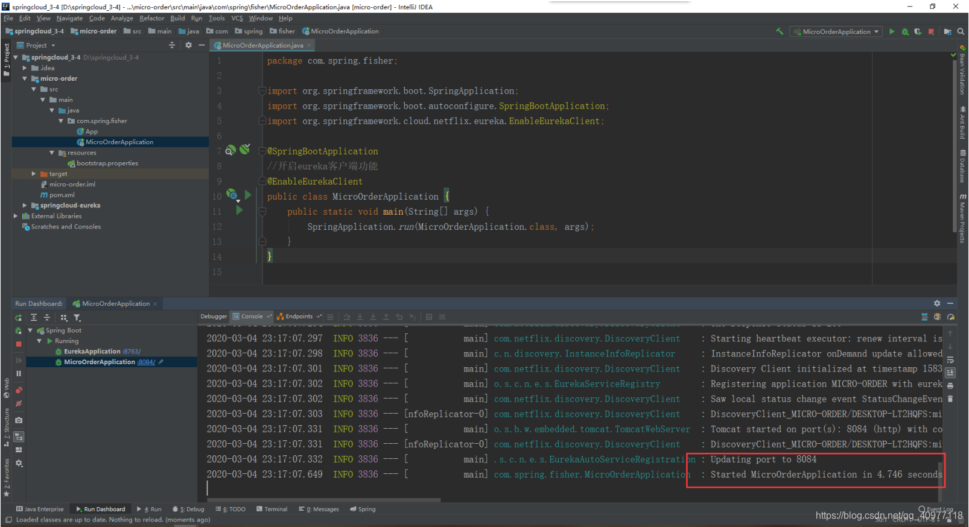Start debugging with the top toolbar bug icon

(x=905, y=31)
